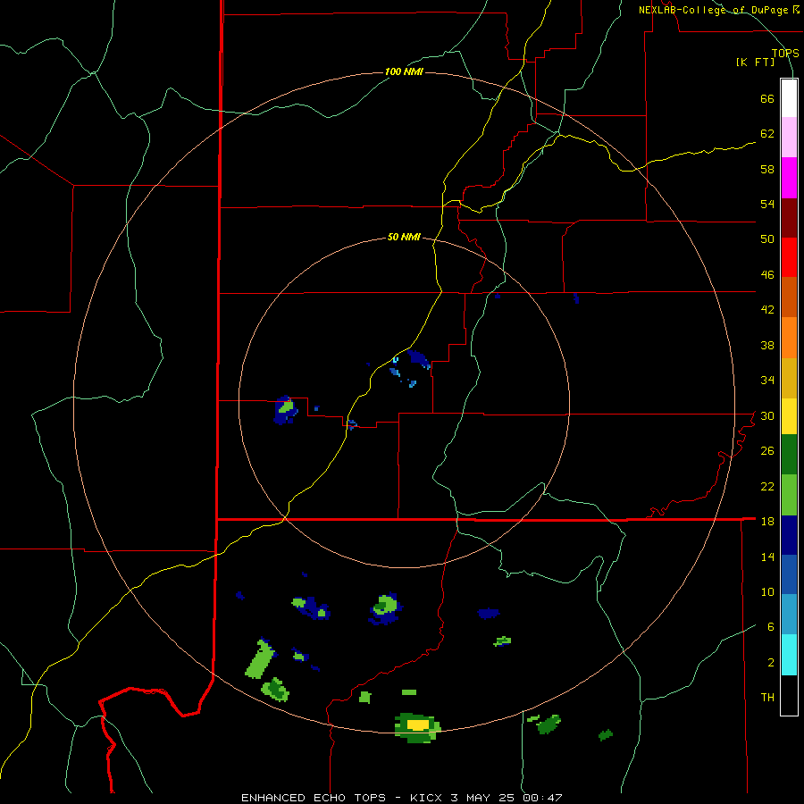The width and height of the screenshot is (804, 804).
Task: Select the cyan legend swatch
Action: [789, 655]
